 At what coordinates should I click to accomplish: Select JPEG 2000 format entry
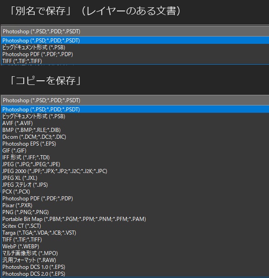pyautogui.click(x=135, y=171)
